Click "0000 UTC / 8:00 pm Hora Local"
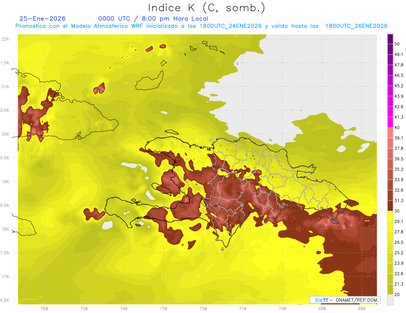The image size is (406, 313). [153, 19]
